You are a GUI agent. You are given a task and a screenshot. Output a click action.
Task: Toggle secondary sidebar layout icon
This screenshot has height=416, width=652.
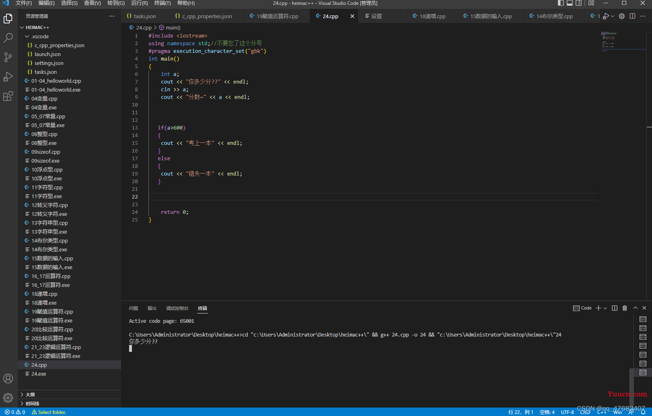pyautogui.click(x=579, y=3)
